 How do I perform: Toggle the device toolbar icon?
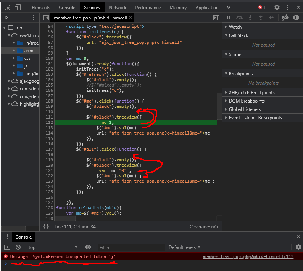tap(18, 7)
